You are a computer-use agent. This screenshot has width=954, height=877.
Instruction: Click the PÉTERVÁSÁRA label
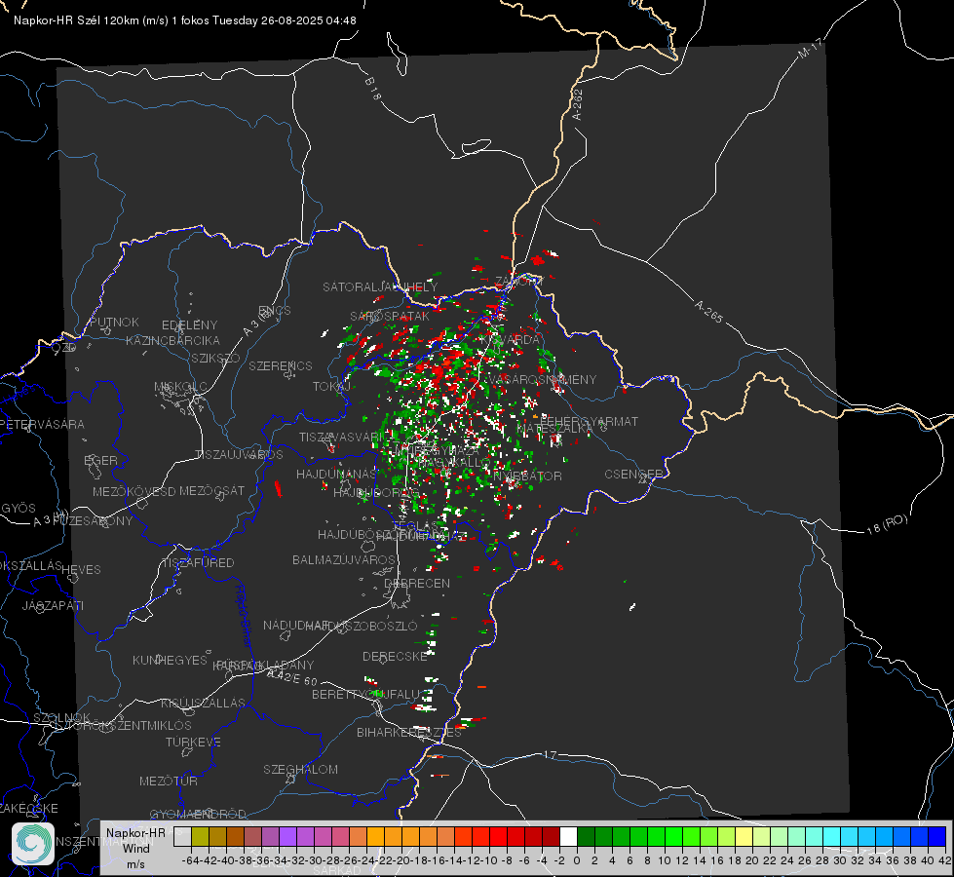42,424
